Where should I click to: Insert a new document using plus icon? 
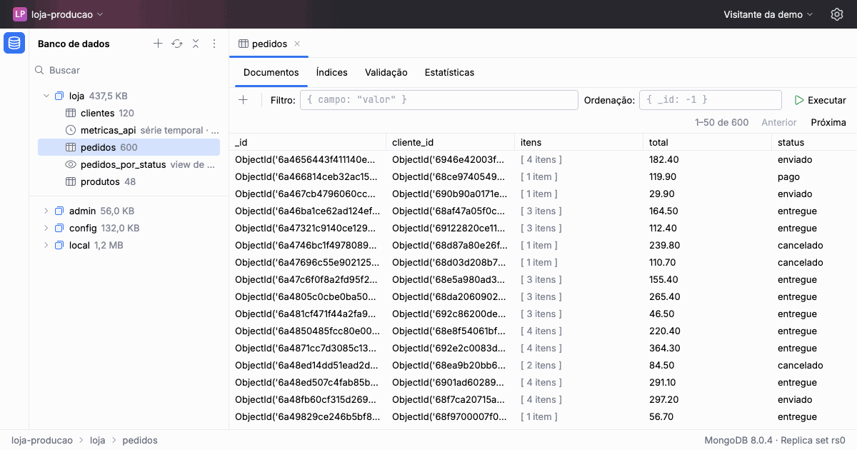coord(243,100)
